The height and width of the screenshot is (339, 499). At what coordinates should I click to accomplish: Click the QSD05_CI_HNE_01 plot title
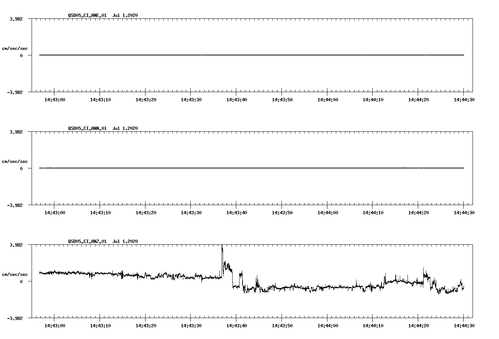(103, 15)
